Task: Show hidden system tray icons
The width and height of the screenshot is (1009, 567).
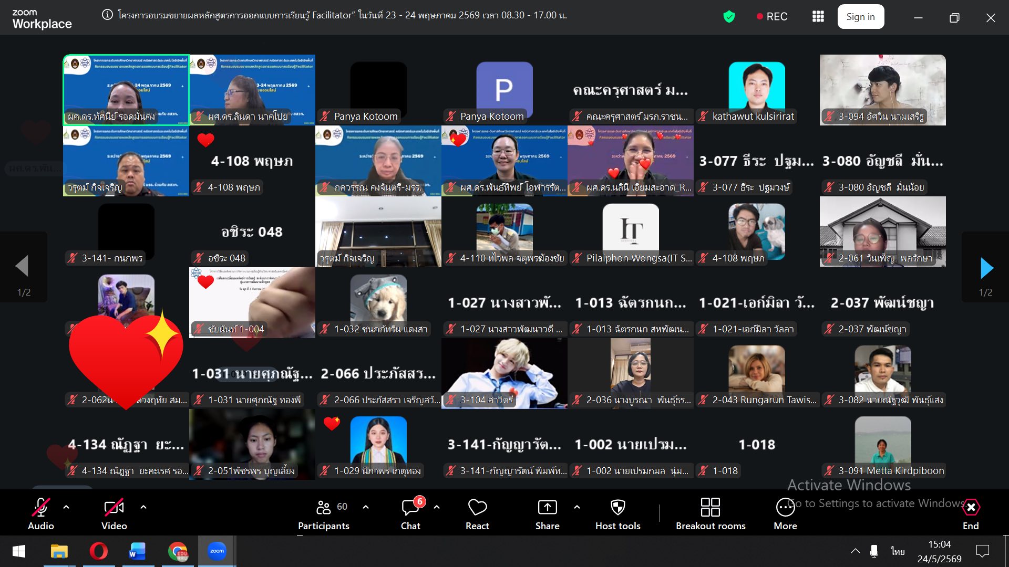Action: tap(855, 551)
